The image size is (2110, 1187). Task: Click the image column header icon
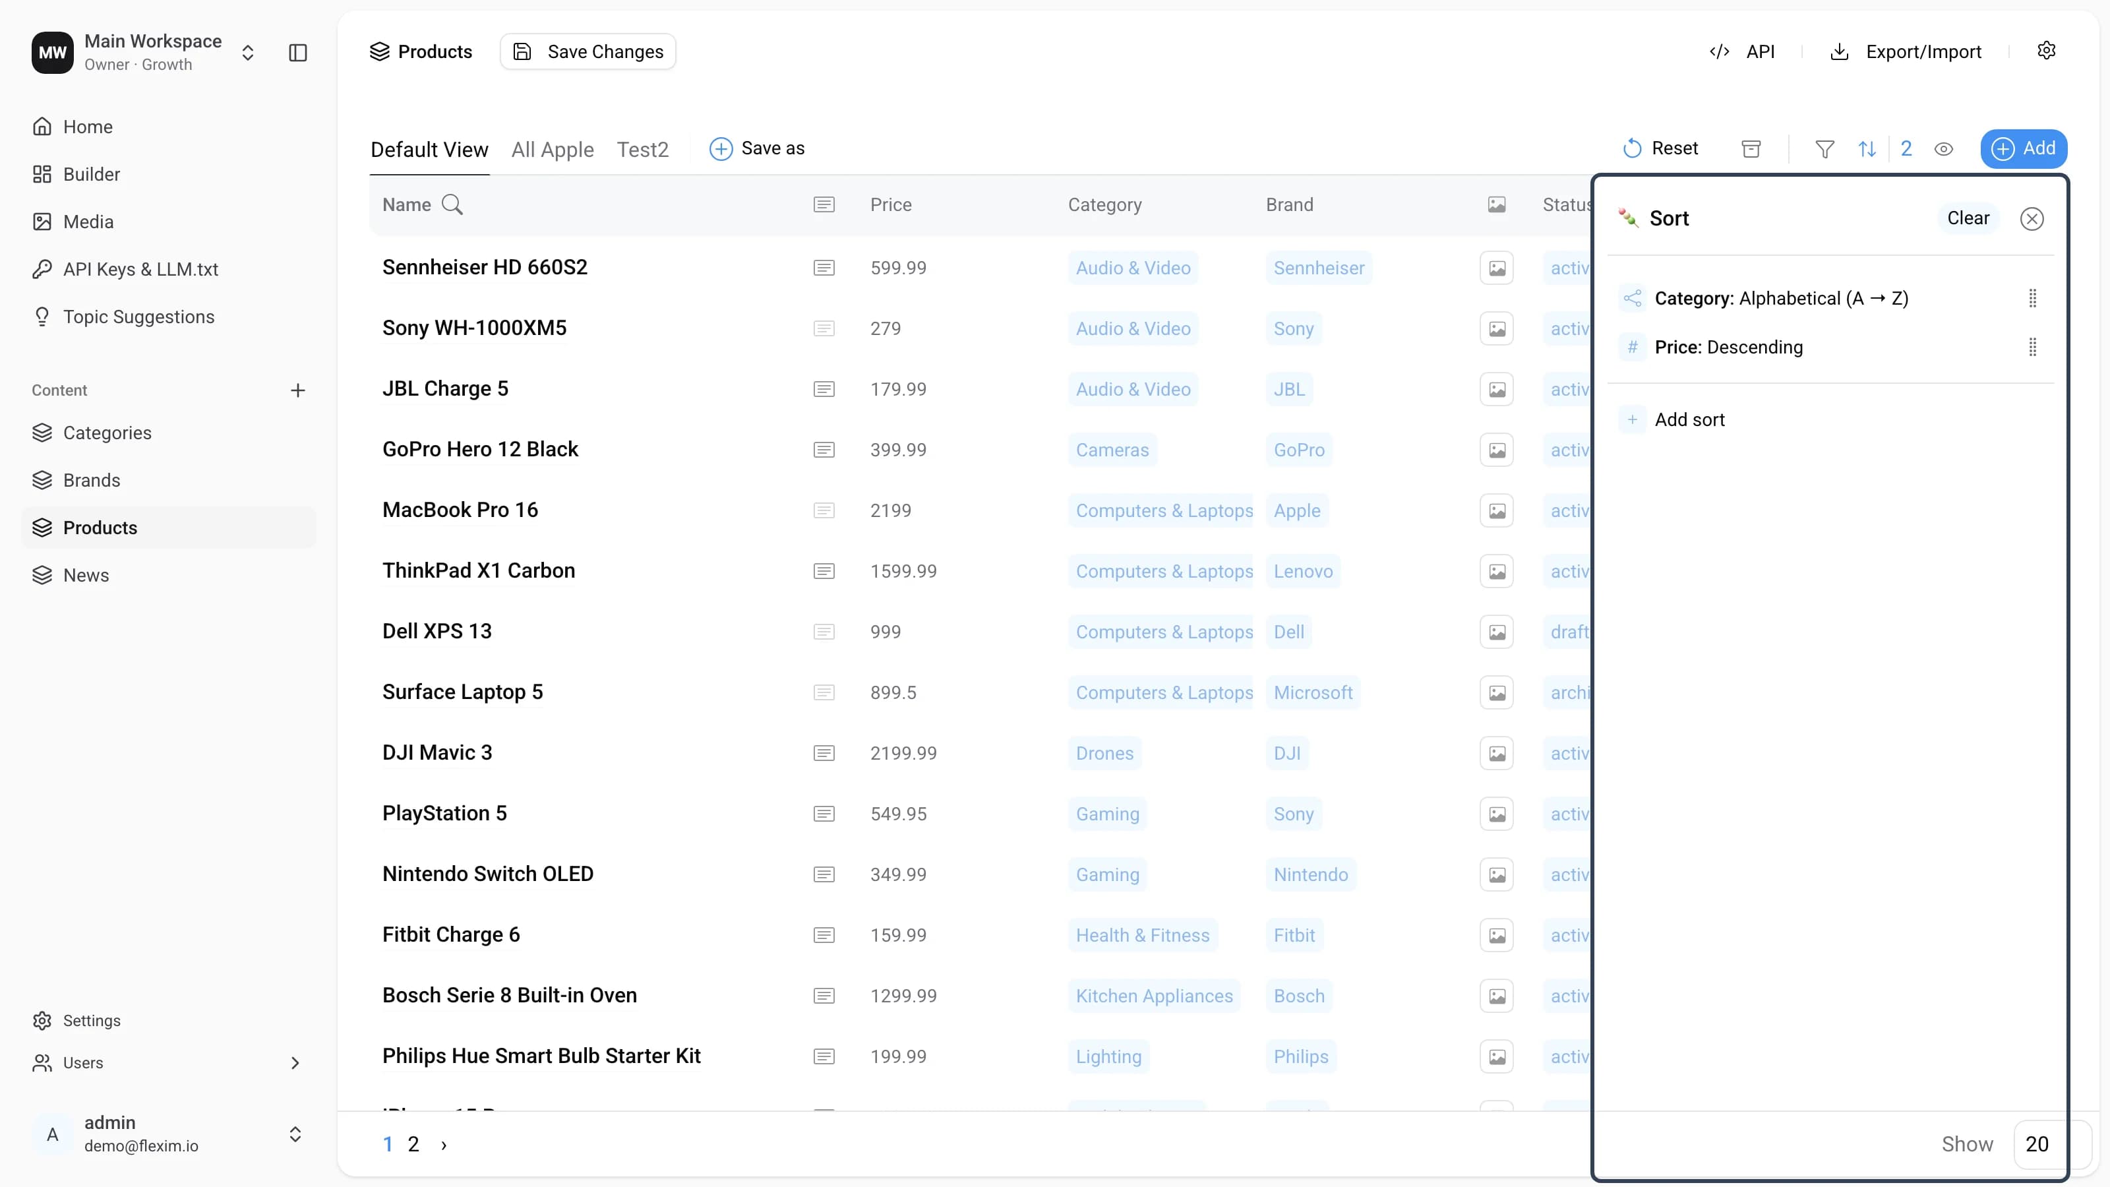pyautogui.click(x=1497, y=205)
